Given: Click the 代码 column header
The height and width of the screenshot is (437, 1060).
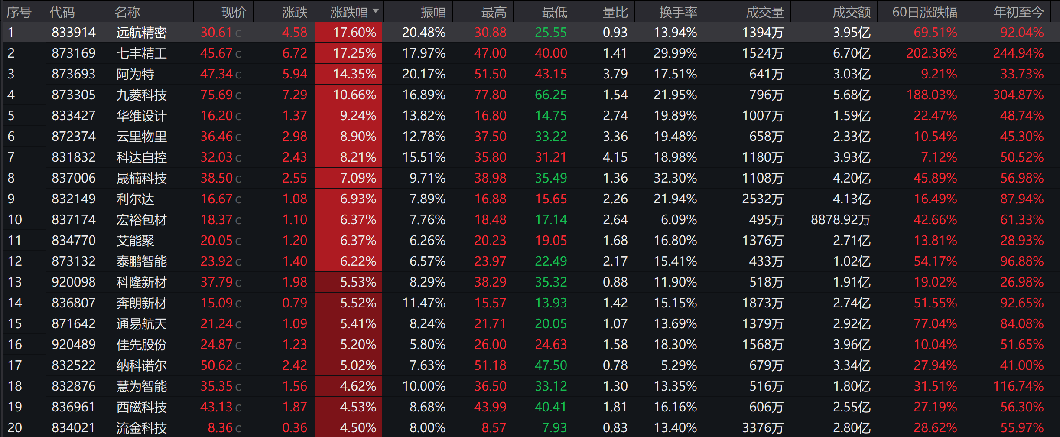Looking at the screenshot, I should point(62,12).
